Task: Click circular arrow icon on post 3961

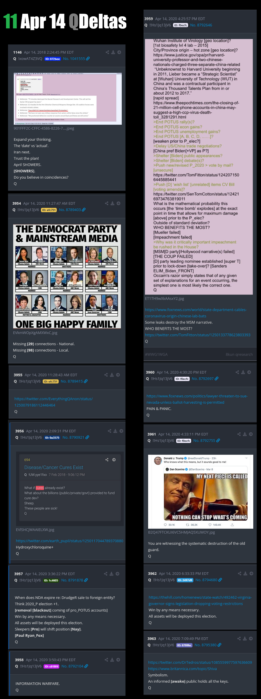Action: 251,434
